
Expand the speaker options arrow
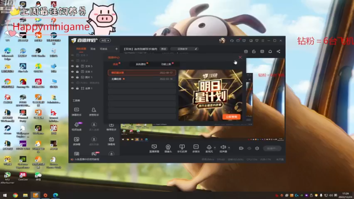coord(229,148)
